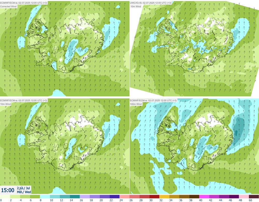Click the legend value 36
Viewport: 259px width, 202px height.
tap(181, 200)
